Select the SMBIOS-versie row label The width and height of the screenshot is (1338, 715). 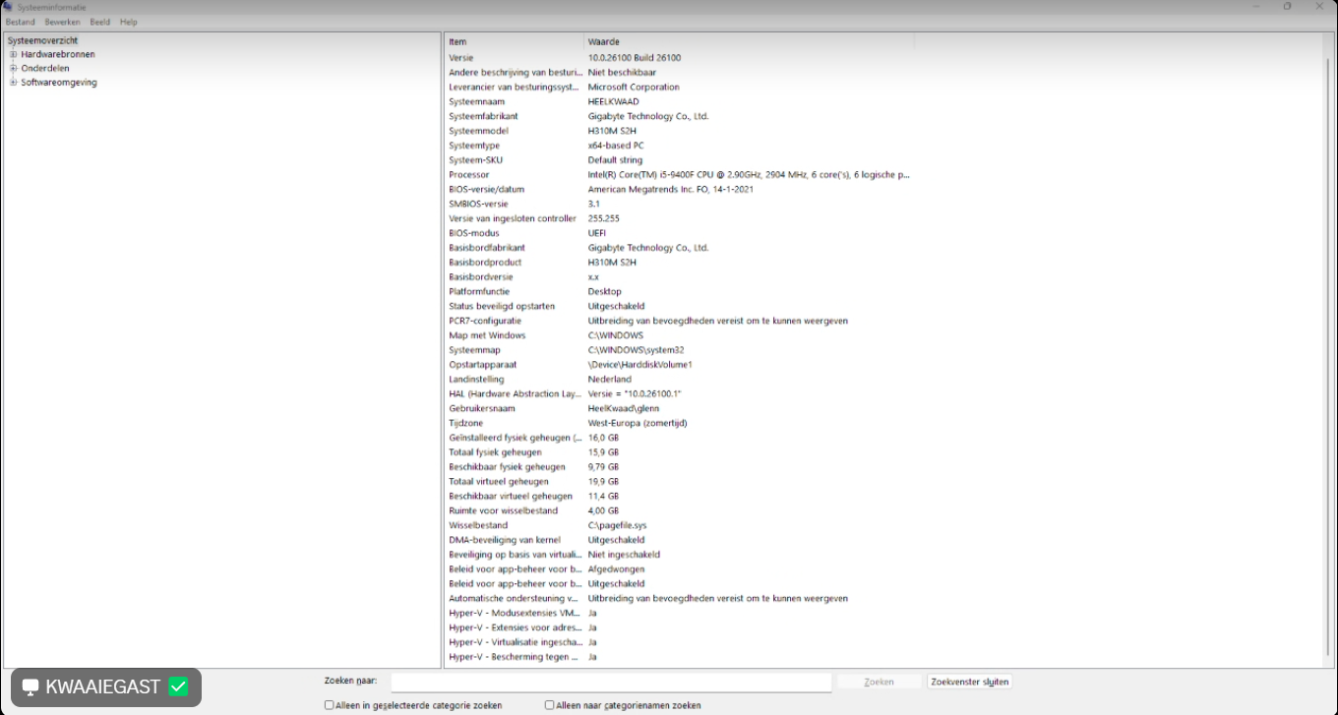click(x=479, y=204)
